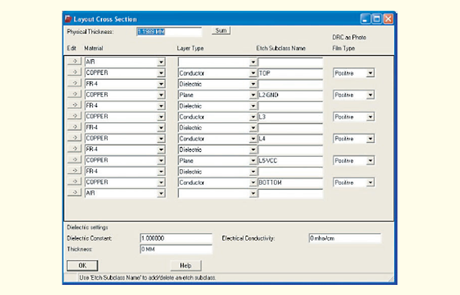Click the Layout Cross Section title bar icon
460x295 pixels.
tap(68, 19)
